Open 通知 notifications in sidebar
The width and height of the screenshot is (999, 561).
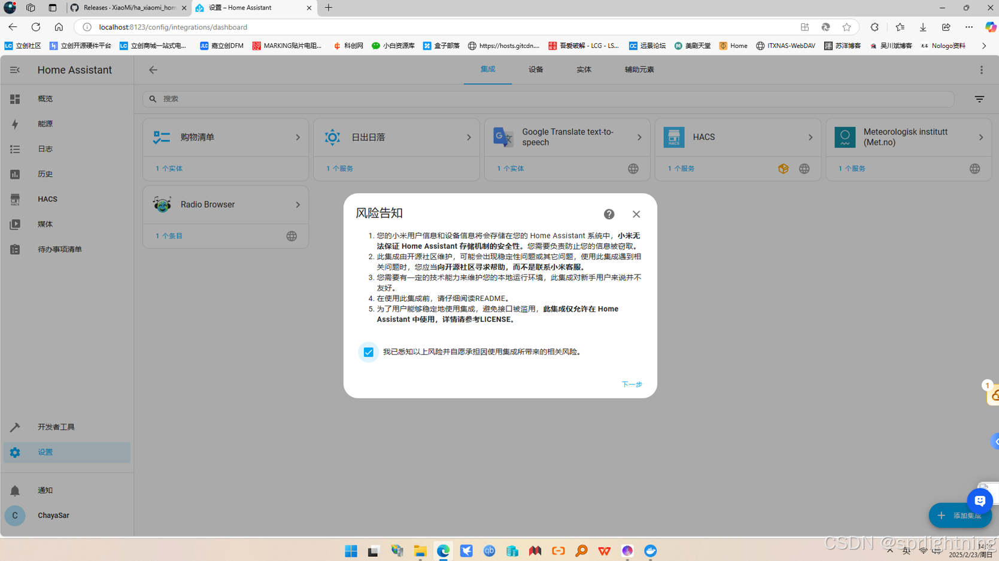pyautogui.click(x=67, y=490)
